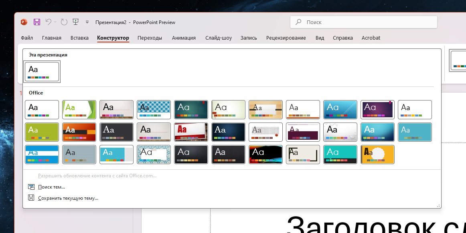The image size is (466, 233).
Task: Click "Поиск тем..." to browse themes
Action: point(51,187)
